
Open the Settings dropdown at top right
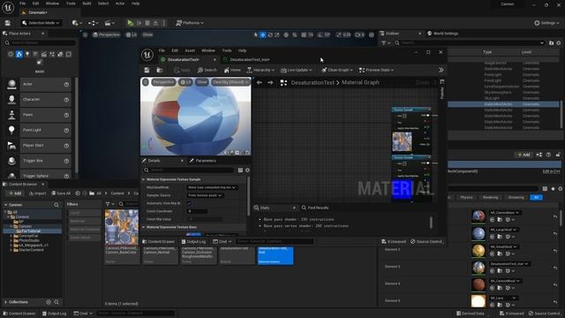(546, 23)
